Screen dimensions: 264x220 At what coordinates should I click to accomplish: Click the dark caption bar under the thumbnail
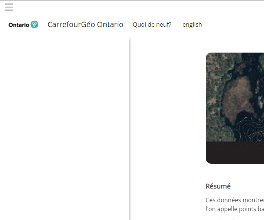coord(235,153)
